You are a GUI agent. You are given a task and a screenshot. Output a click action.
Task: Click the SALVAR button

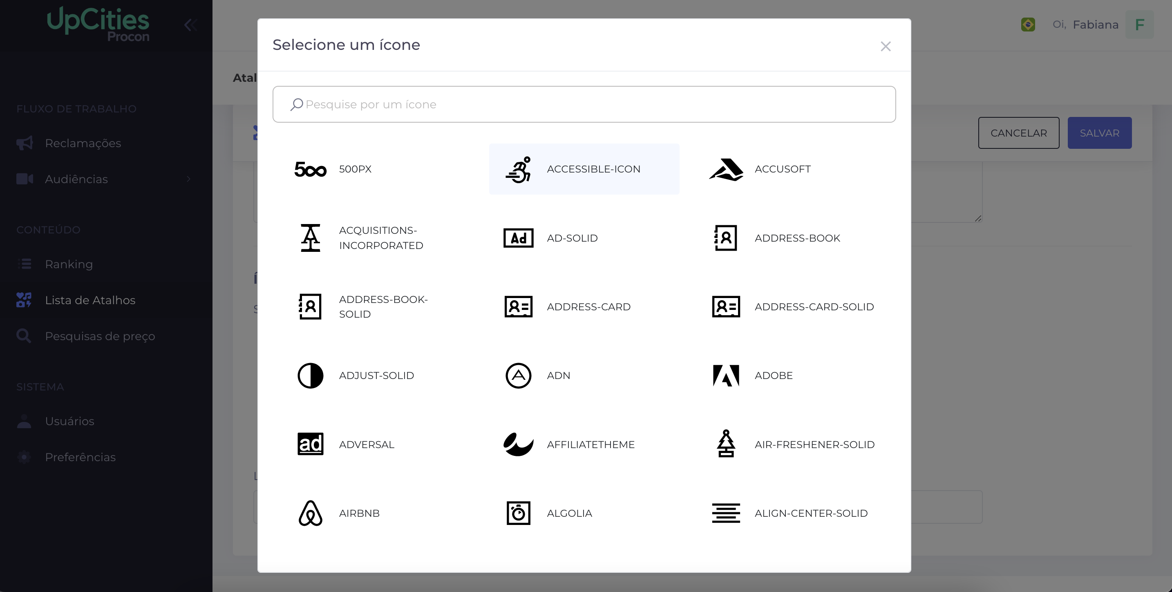pyautogui.click(x=1100, y=133)
